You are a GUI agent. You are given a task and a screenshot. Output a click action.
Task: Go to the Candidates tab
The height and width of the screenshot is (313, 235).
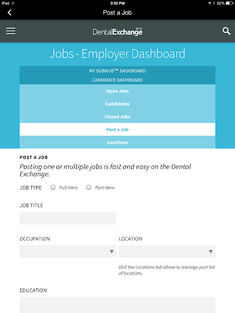tap(117, 104)
